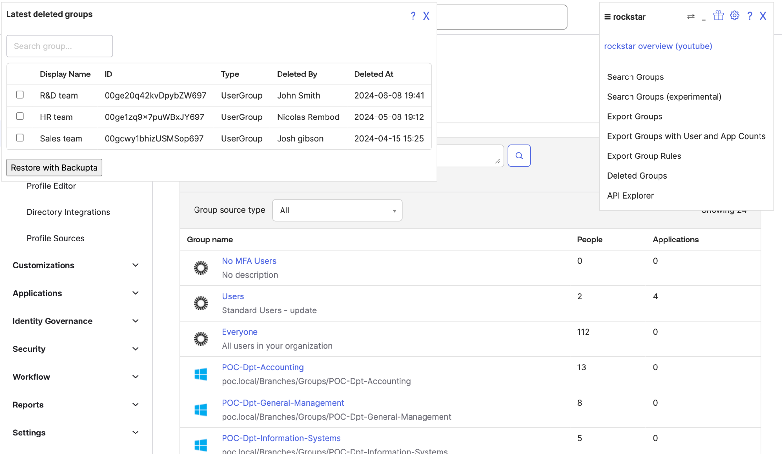The width and height of the screenshot is (782, 454).
Task: Select Export Group Rules menu item
Action: coord(644,156)
